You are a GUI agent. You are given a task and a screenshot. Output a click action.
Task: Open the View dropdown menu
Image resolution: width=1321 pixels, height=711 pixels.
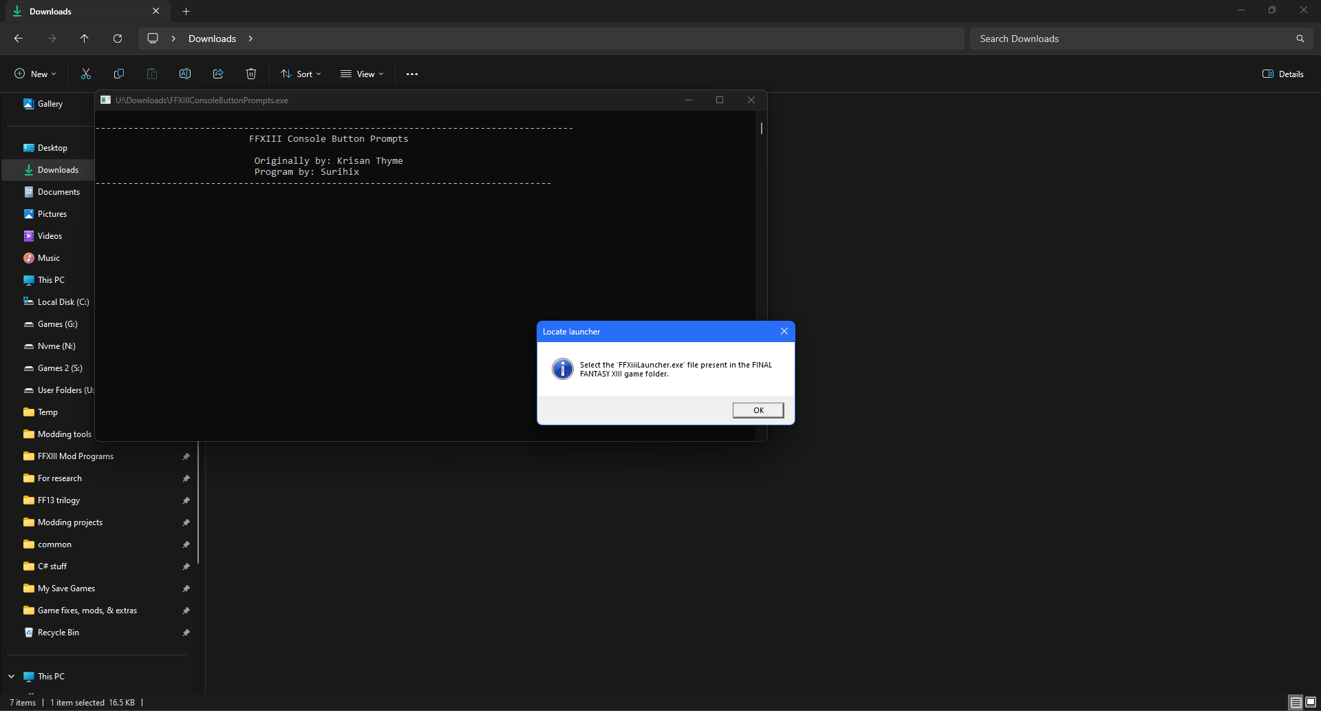coord(362,74)
